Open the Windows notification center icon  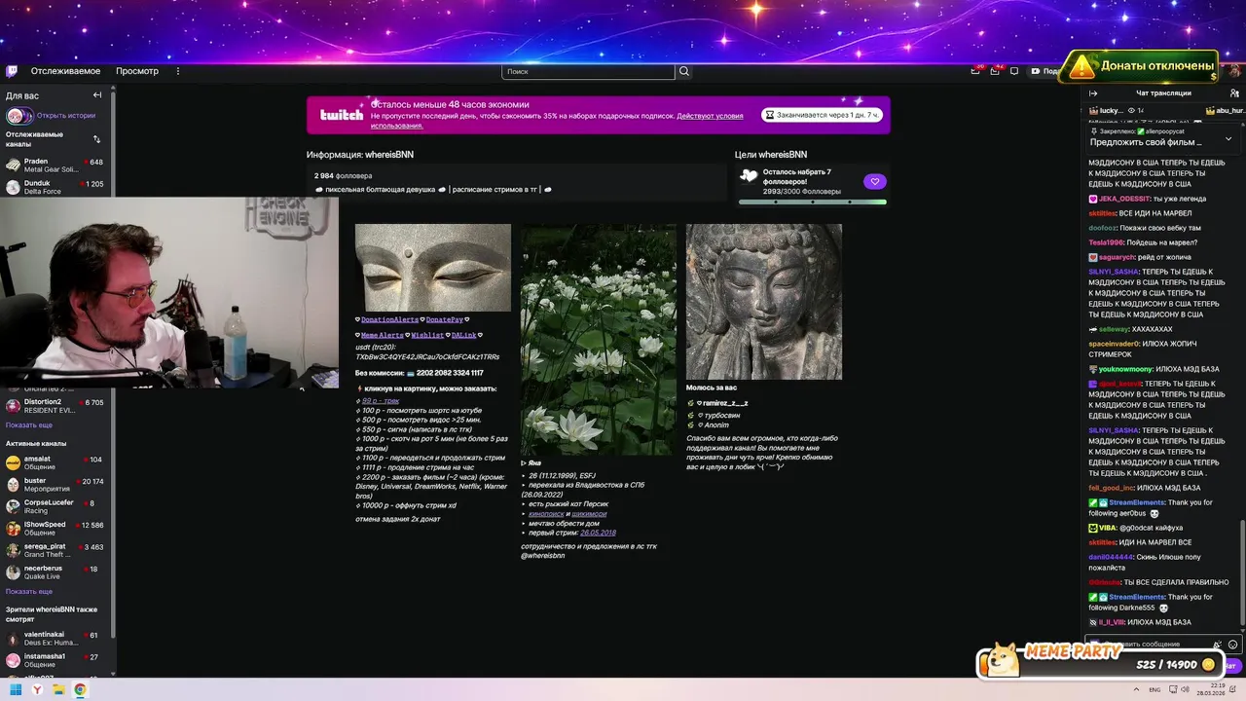click(x=1234, y=689)
